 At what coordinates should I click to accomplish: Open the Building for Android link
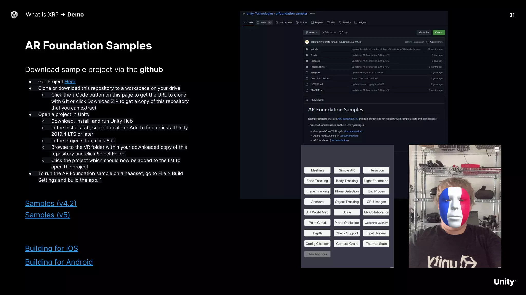coord(59,262)
